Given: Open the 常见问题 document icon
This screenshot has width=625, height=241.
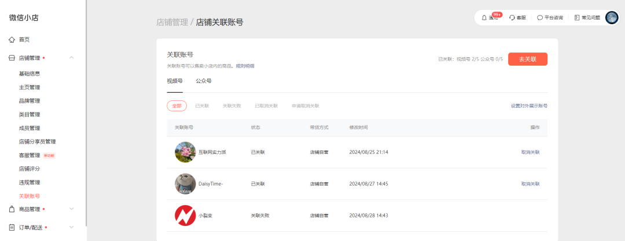Looking at the screenshot, I should click(x=576, y=18).
